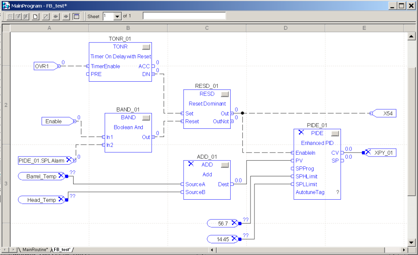Click the EnableIn pin on PIDE
Image resolution: width=418 pixels, height=255 pixels.
coord(293,153)
